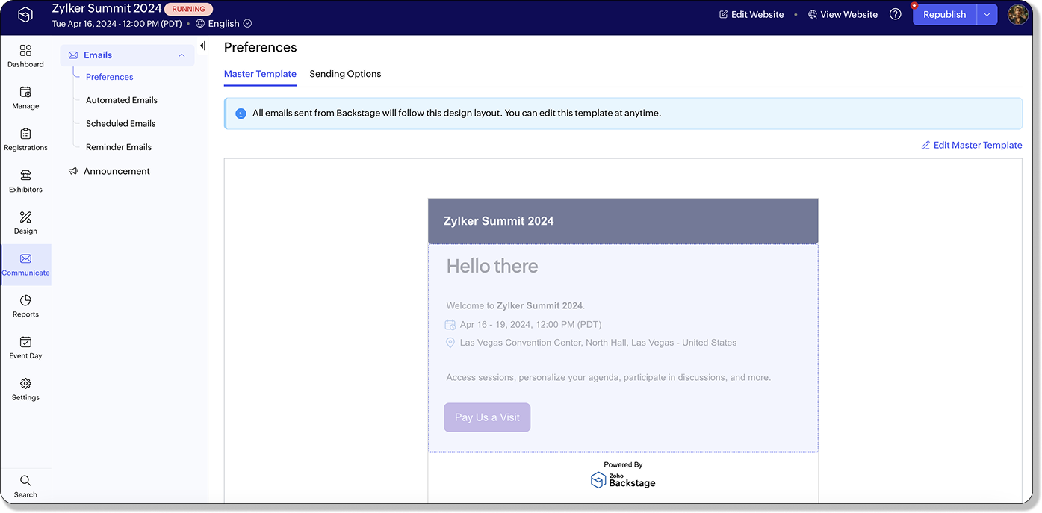The image size is (1042, 513).
Task: Click the Zylker Summit 2024 email header
Action: (623, 221)
